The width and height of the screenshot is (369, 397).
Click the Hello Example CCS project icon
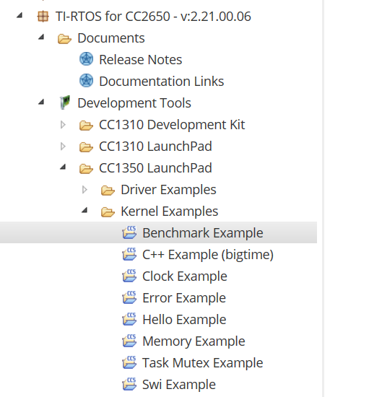[129, 319]
